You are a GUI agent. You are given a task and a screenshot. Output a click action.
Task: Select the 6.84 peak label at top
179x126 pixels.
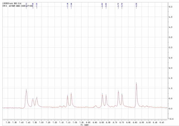pos(102,4)
